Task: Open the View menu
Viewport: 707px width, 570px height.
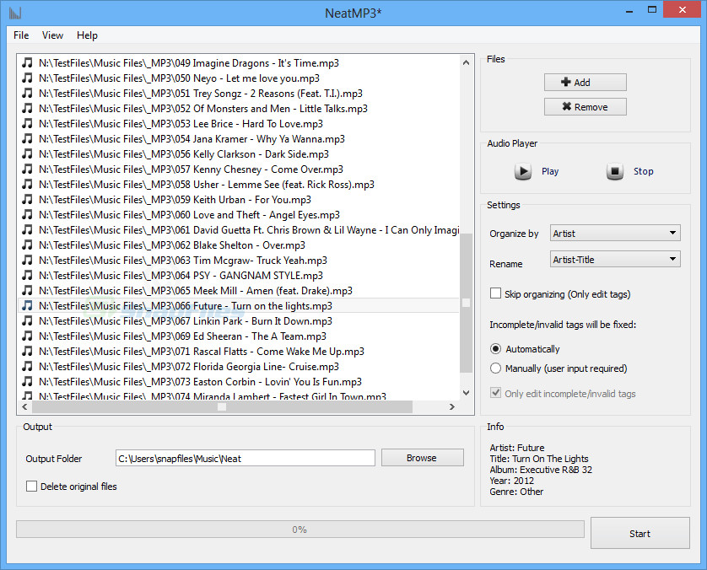Action: coord(53,35)
